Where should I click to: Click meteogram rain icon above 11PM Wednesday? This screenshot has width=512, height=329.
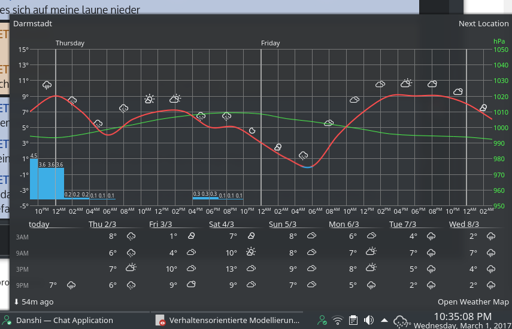point(47,85)
